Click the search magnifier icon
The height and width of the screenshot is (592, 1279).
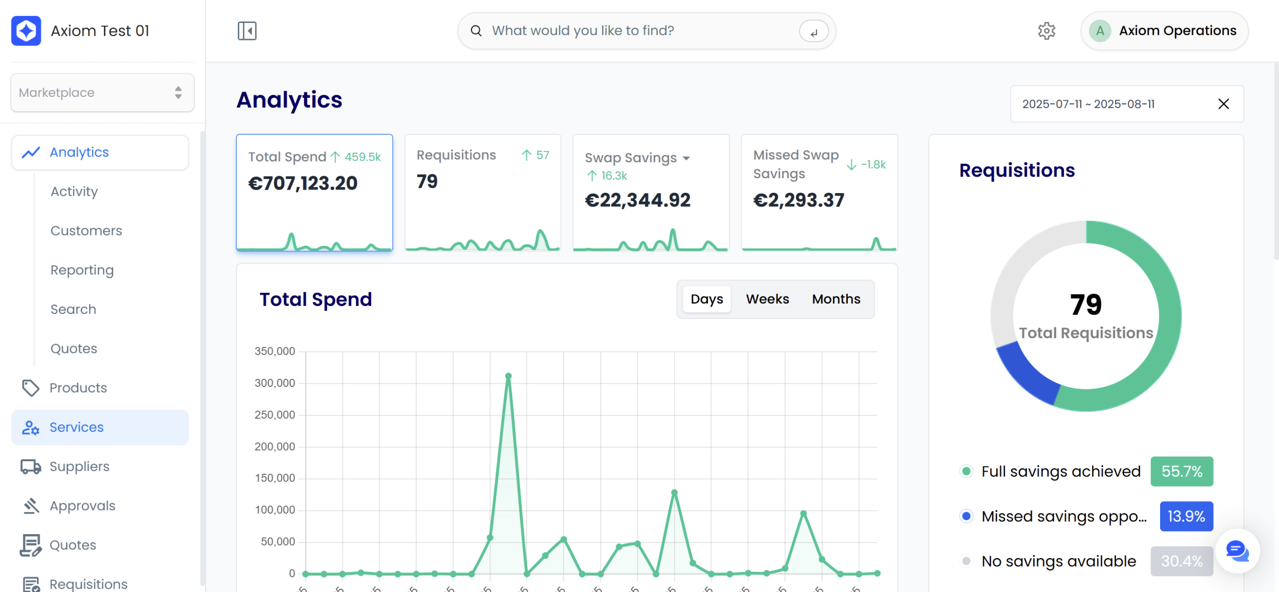(476, 31)
